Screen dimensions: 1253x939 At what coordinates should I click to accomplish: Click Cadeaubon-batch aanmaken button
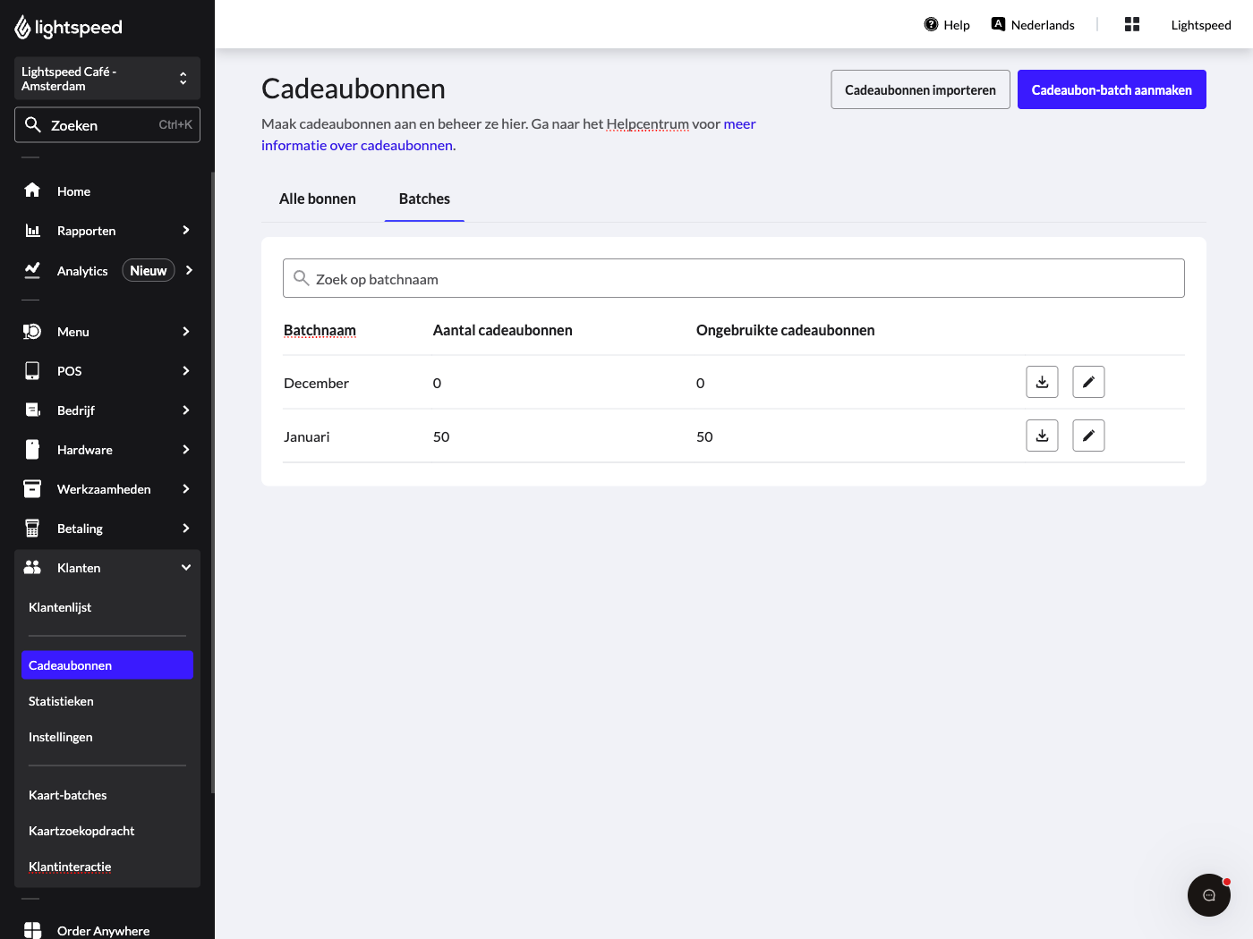1112,89
